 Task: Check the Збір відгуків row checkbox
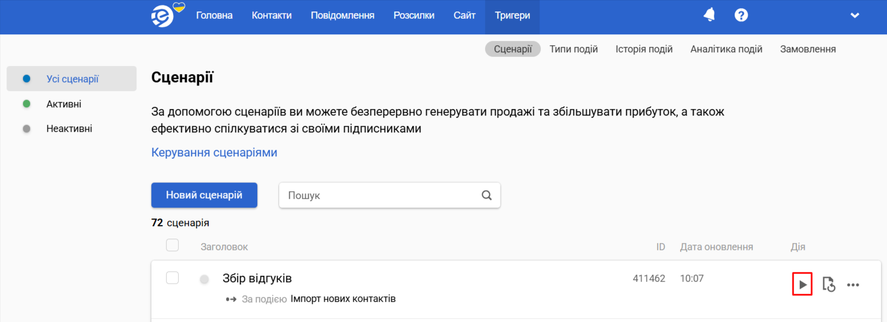(x=173, y=278)
